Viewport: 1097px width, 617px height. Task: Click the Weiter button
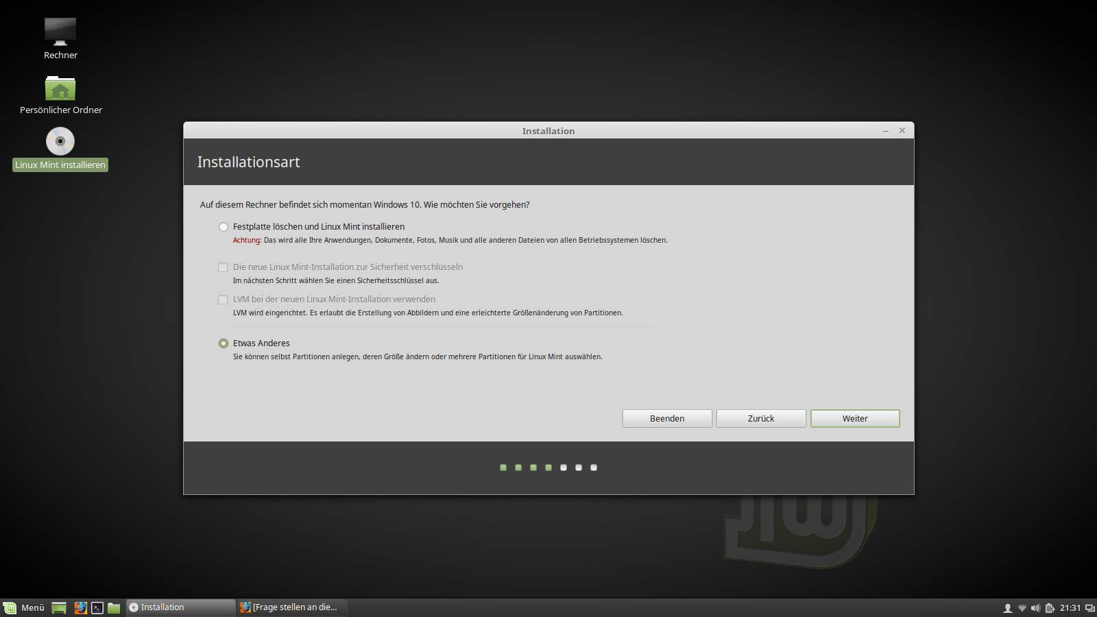[x=855, y=418]
